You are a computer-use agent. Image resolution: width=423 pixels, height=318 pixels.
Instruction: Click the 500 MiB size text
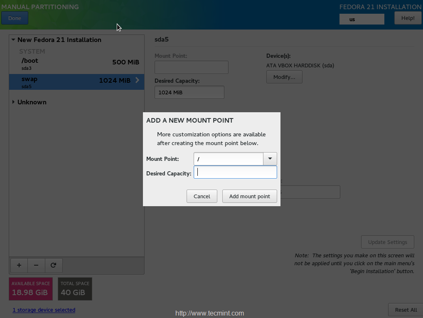pyautogui.click(x=126, y=62)
